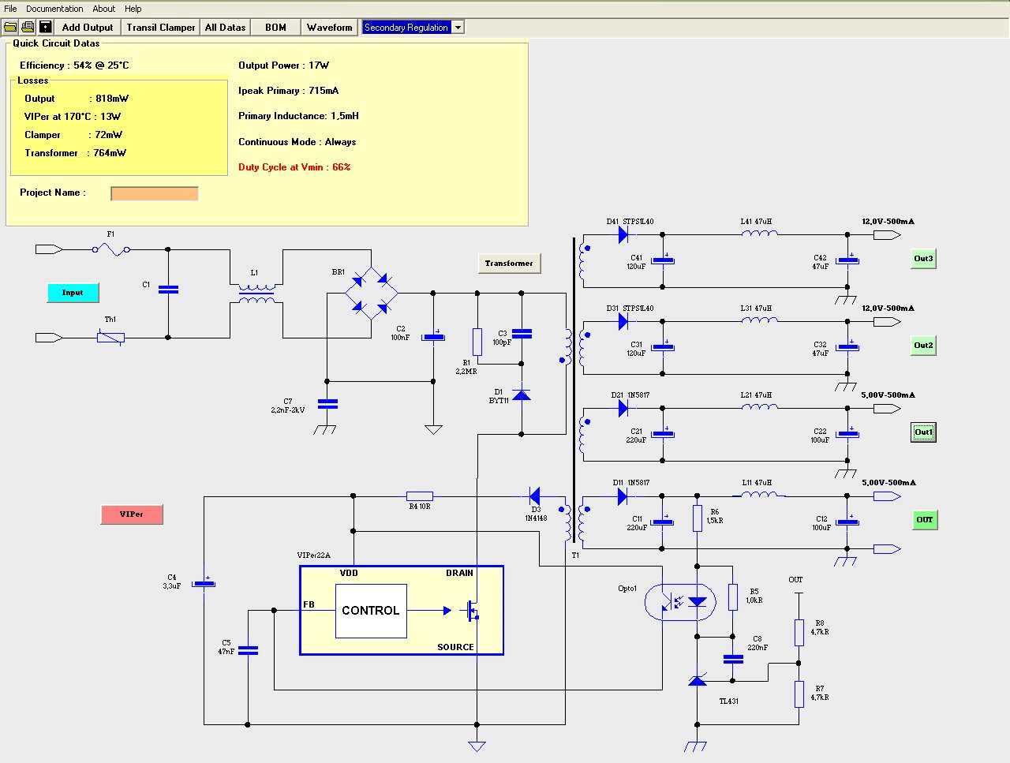The image size is (1010, 763).
Task: Click the save floppy-disk icon
Action: tap(46, 27)
